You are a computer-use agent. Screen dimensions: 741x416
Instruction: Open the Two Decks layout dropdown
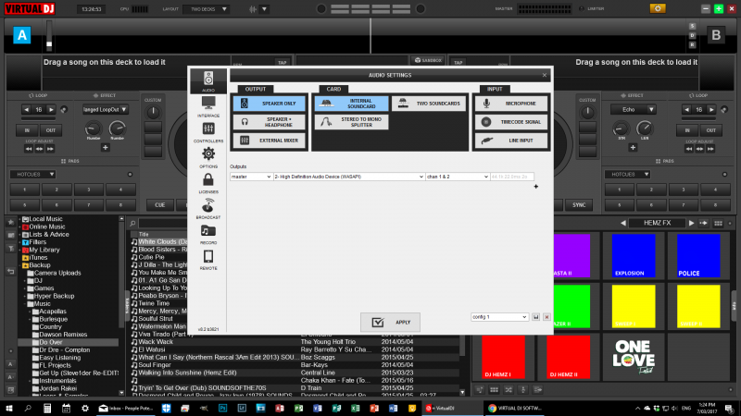coord(206,9)
